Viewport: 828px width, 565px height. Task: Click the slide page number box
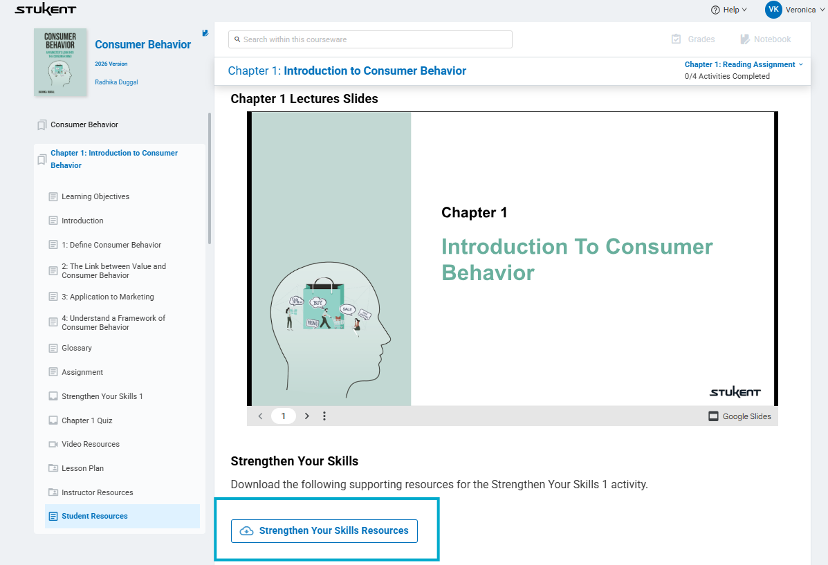tap(284, 416)
